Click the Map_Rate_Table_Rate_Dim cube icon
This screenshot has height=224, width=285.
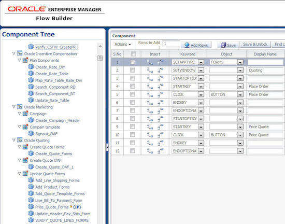(31, 80)
